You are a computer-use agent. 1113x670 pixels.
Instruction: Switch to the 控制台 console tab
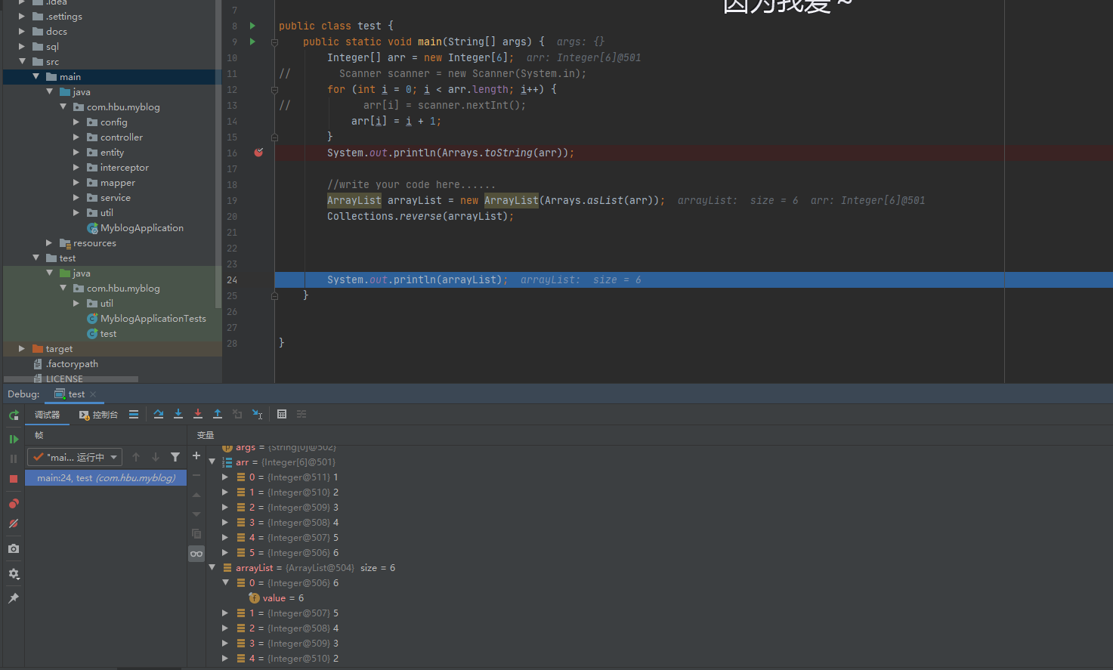pyautogui.click(x=99, y=415)
